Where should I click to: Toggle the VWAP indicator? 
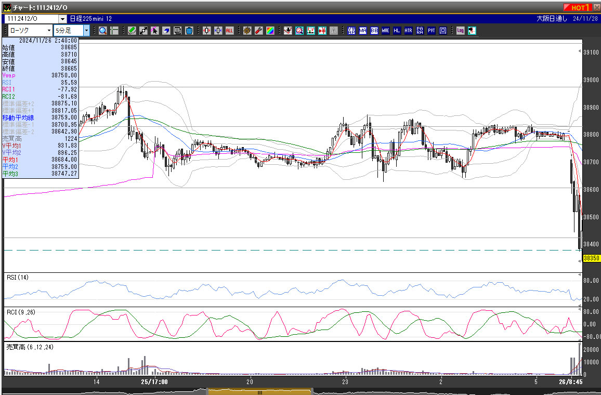point(351,31)
